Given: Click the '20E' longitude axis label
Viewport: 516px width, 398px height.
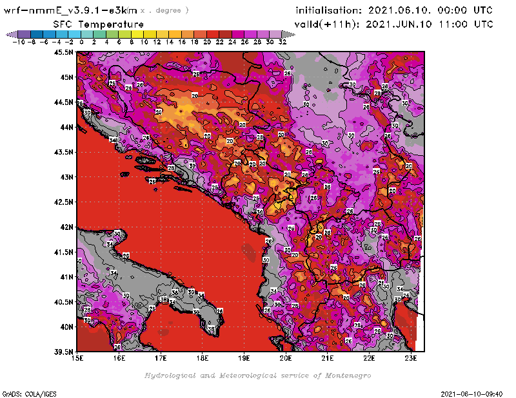Looking at the screenshot, I should (x=286, y=358).
